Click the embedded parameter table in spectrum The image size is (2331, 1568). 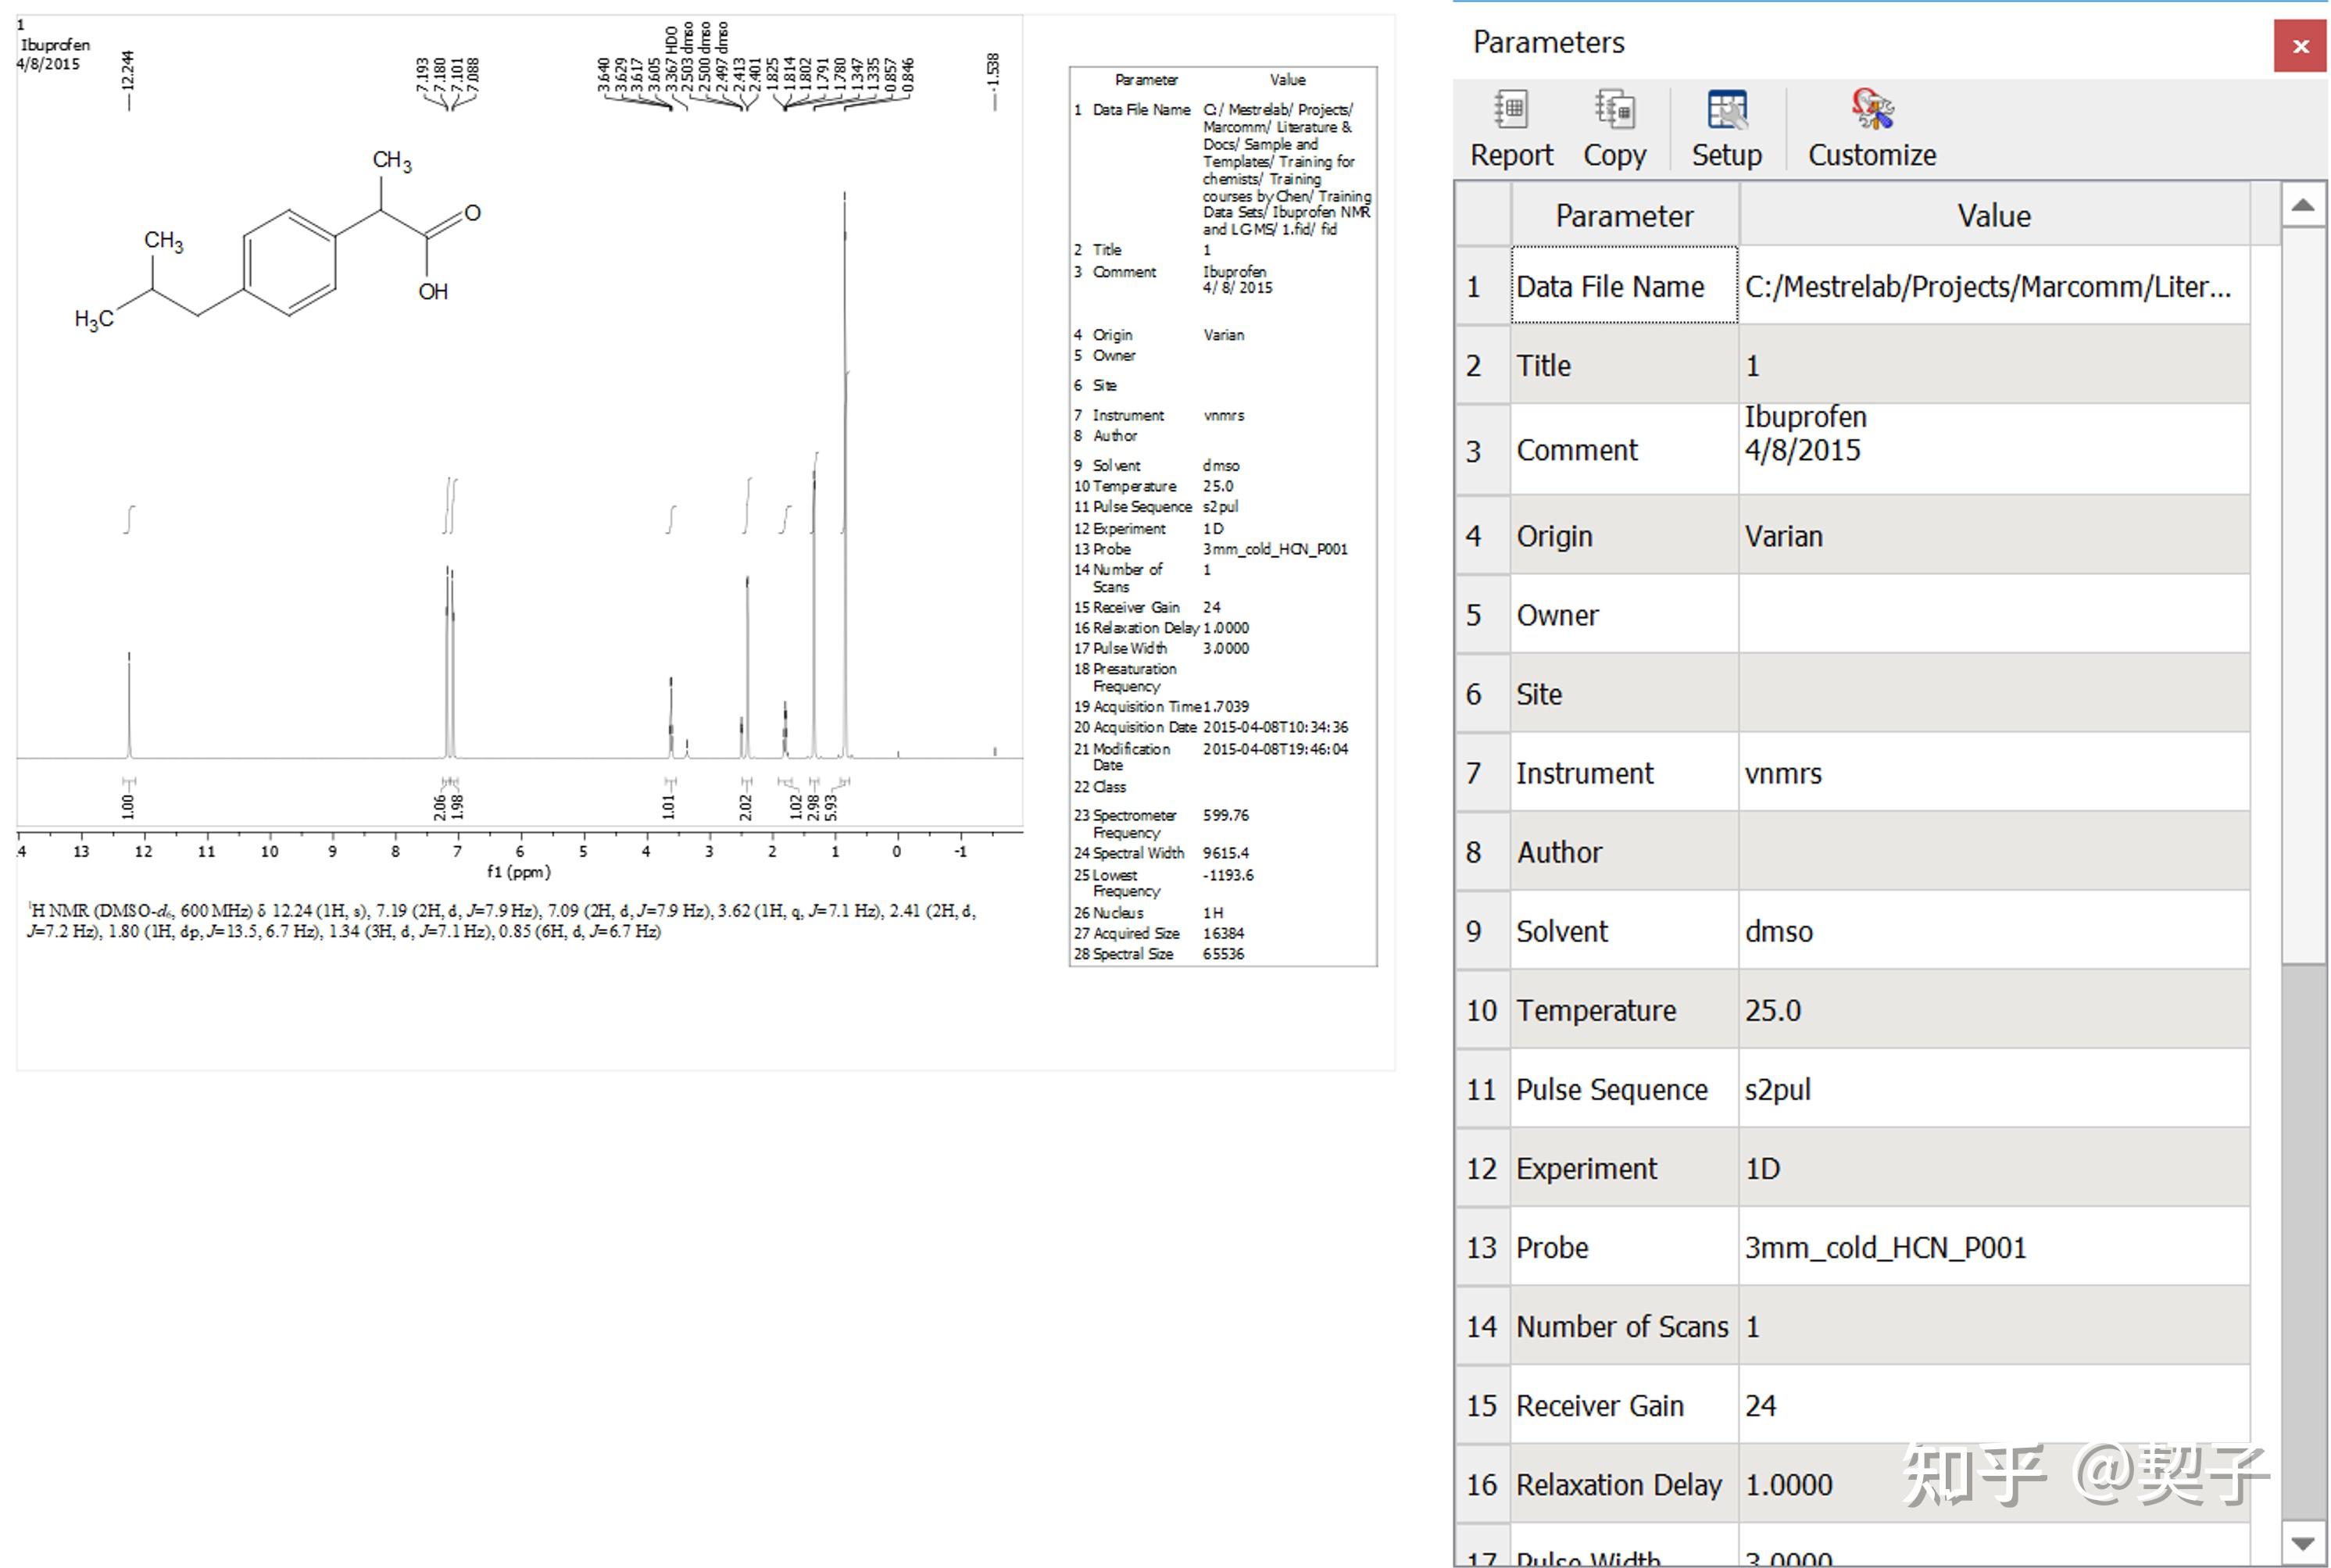(x=1222, y=516)
